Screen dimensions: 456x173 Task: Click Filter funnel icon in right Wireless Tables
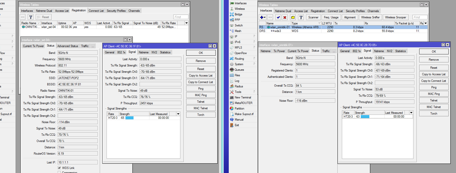[301, 17]
